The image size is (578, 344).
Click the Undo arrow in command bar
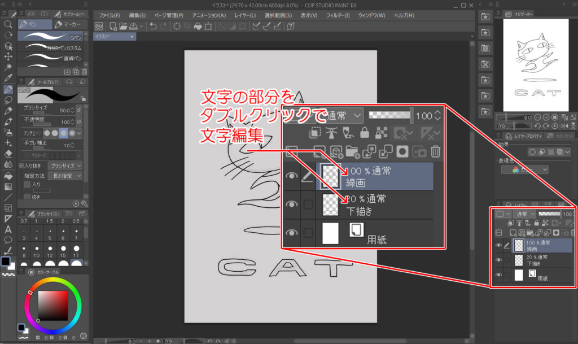coord(153,26)
